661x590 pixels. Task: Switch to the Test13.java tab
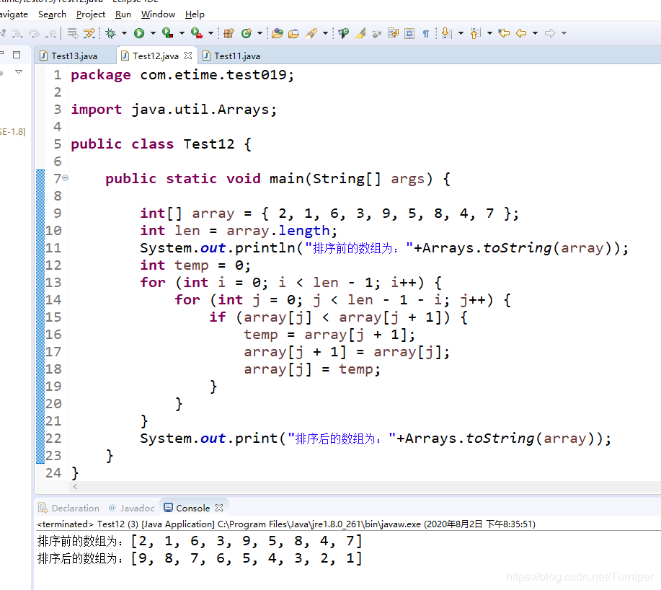click(x=73, y=56)
